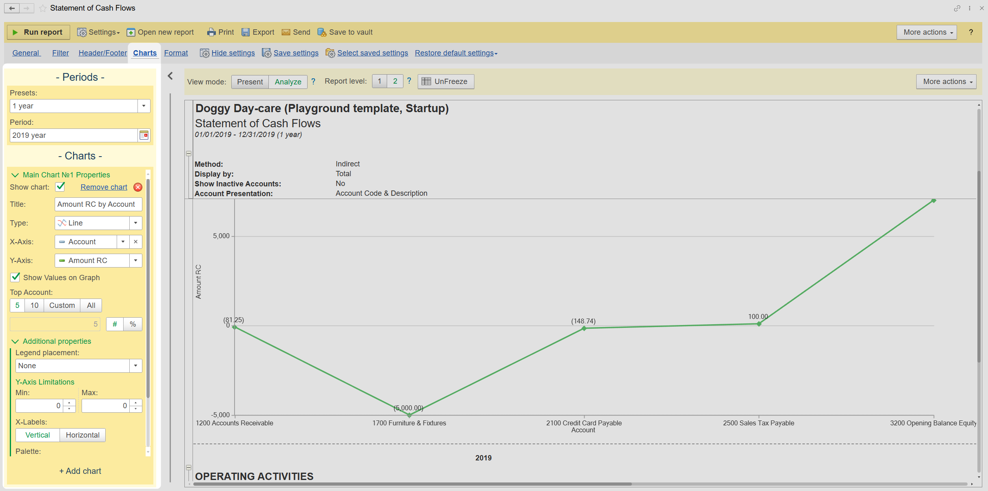Open the Format tab
988x491 pixels.
176,53
